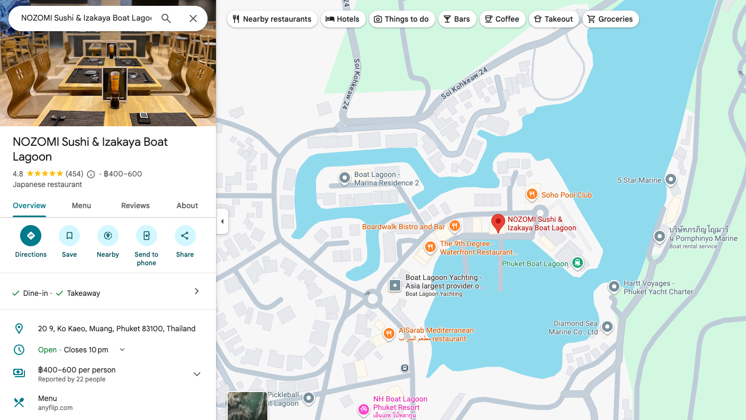Expand the price per person details
746x420 pixels.
pyautogui.click(x=197, y=374)
